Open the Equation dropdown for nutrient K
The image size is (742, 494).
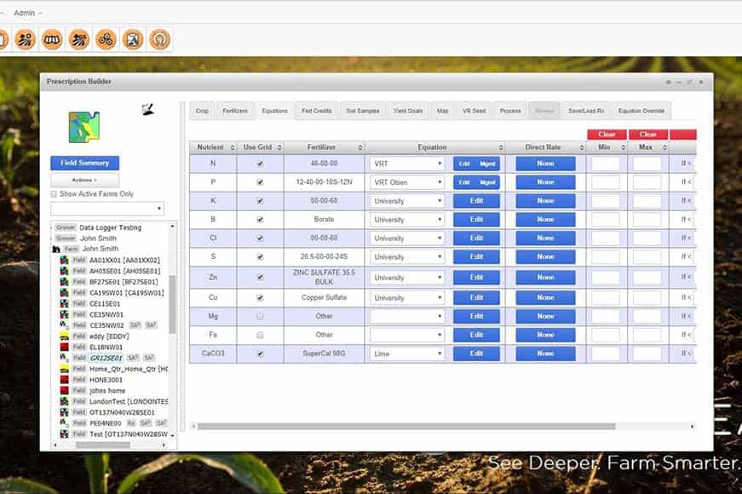click(x=407, y=201)
